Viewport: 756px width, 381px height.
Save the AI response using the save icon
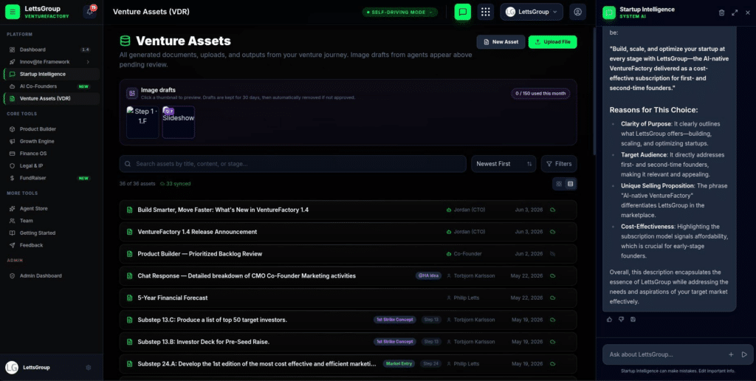[x=633, y=319]
